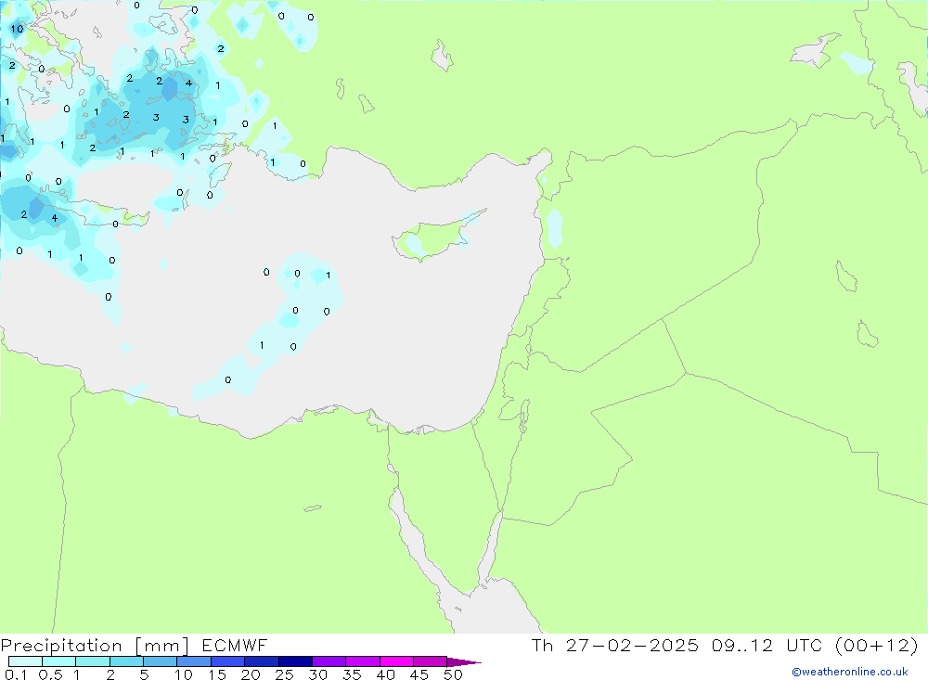Click the 25–30 mm dark blue swatch
The height and width of the screenshot is (680, 928).
pos(295,661)
